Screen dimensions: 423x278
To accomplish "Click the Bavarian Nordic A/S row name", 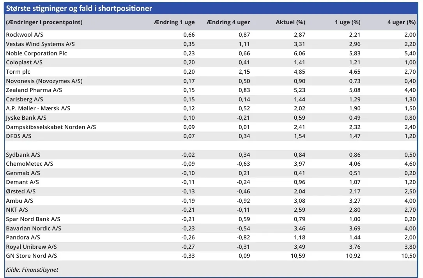I will pyautogui.click(x=34, y=228).
